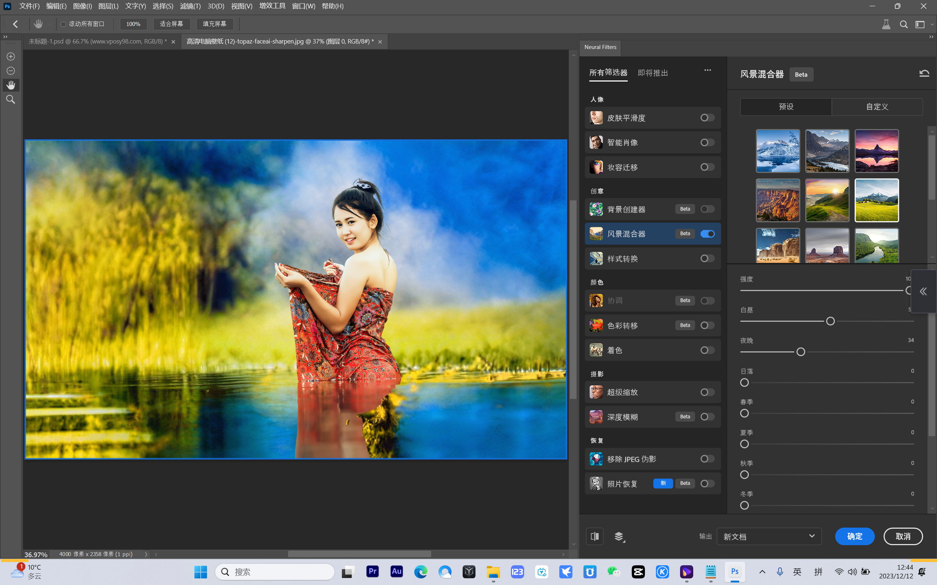Open the 输出 新文档 dropdown
The width and height of the screenshot is (937, 585).
[769, 536]
